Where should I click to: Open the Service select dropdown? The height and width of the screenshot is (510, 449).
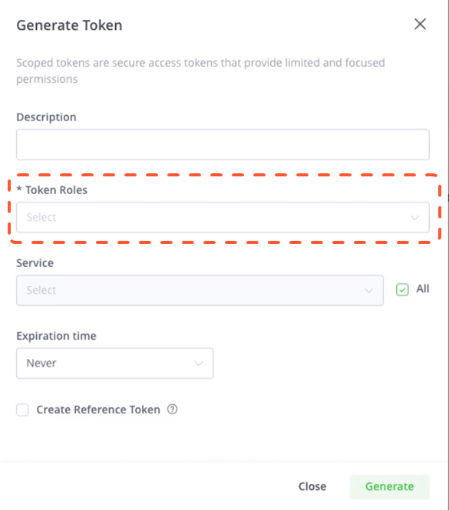click(x=200, y=290)
